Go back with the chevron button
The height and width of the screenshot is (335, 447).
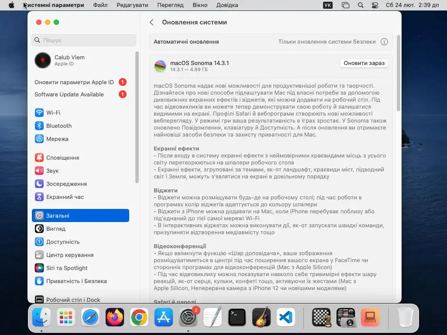coord(151,22)
